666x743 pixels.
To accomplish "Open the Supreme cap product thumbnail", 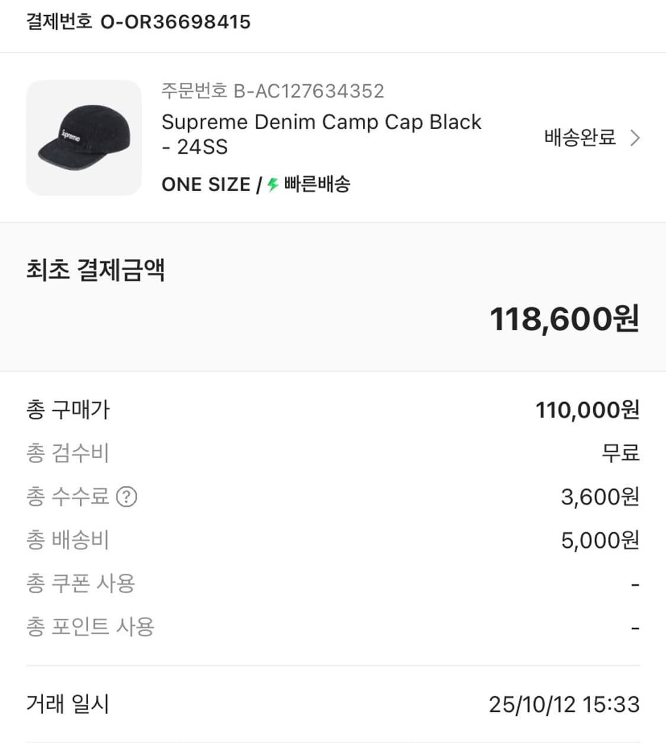I will [x=84, y=138].
